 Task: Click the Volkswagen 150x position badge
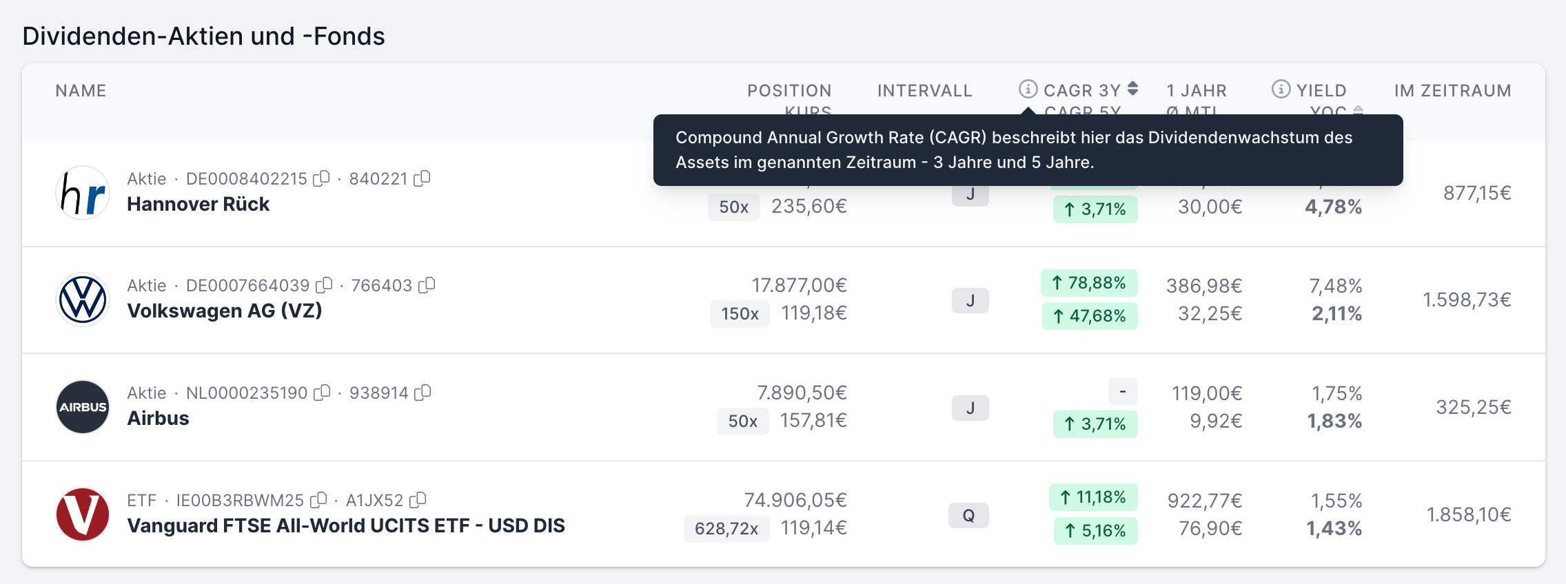[x=740, y=314]
